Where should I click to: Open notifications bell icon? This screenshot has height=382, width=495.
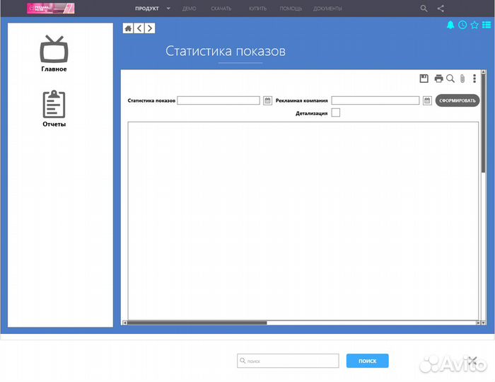(450, 25)
